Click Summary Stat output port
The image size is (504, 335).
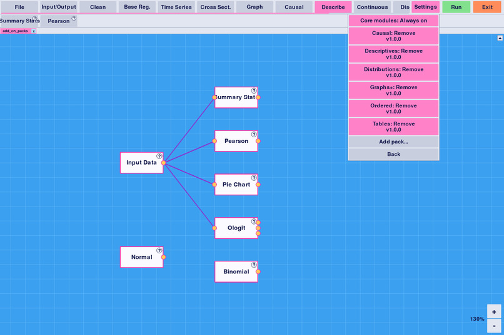[x=258, y=97]
